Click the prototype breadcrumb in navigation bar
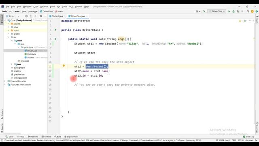This screenshot has width=259, height=146. (x=33, y=11)
